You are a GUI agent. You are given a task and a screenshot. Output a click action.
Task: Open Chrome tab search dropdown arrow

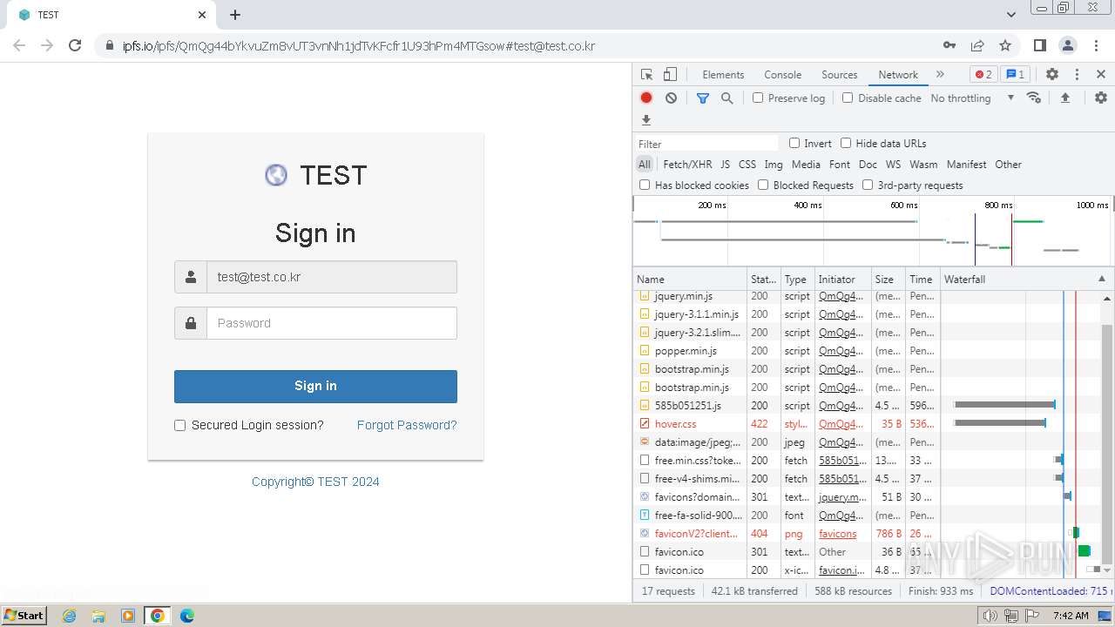point(1011,15)
